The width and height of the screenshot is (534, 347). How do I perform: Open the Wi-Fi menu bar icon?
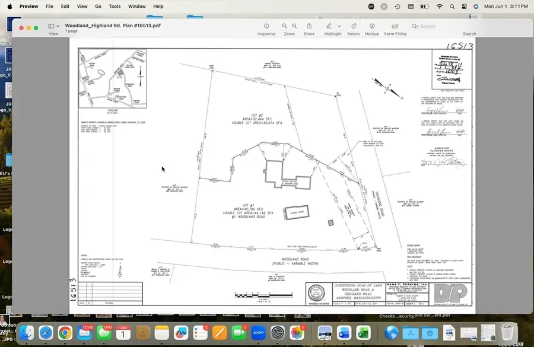coord(440,6)
